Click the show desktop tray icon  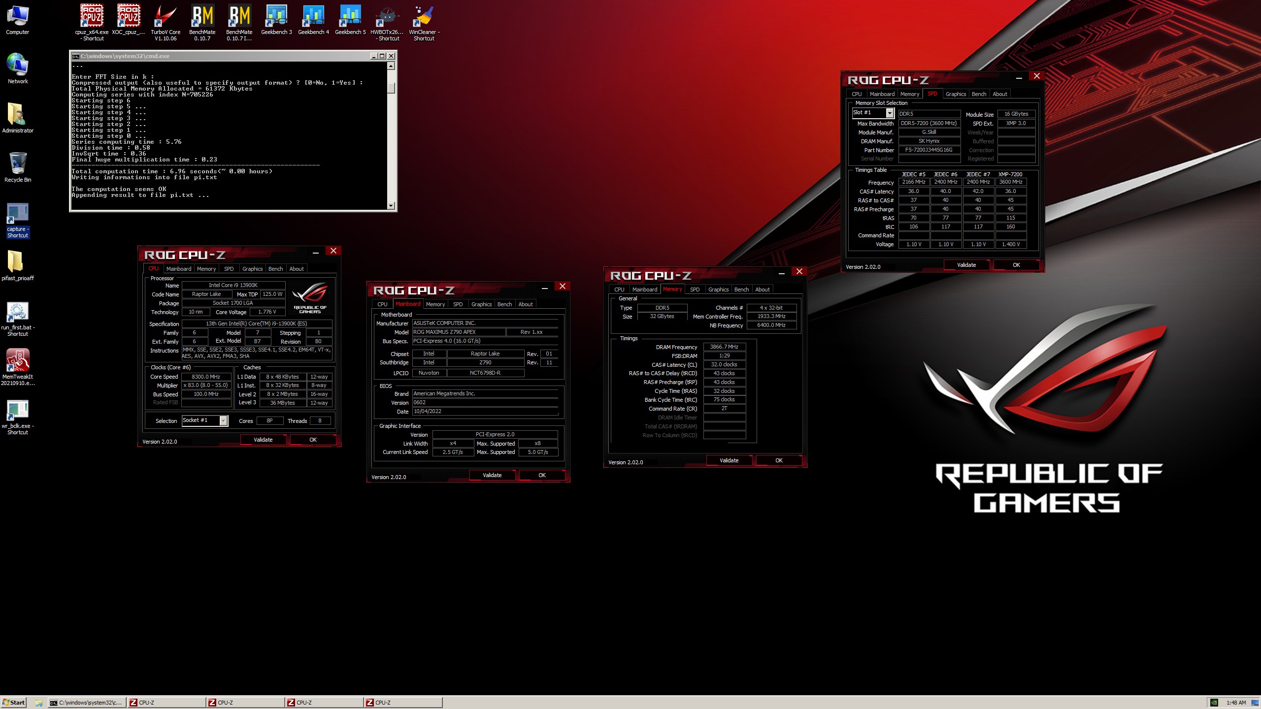1255,703
